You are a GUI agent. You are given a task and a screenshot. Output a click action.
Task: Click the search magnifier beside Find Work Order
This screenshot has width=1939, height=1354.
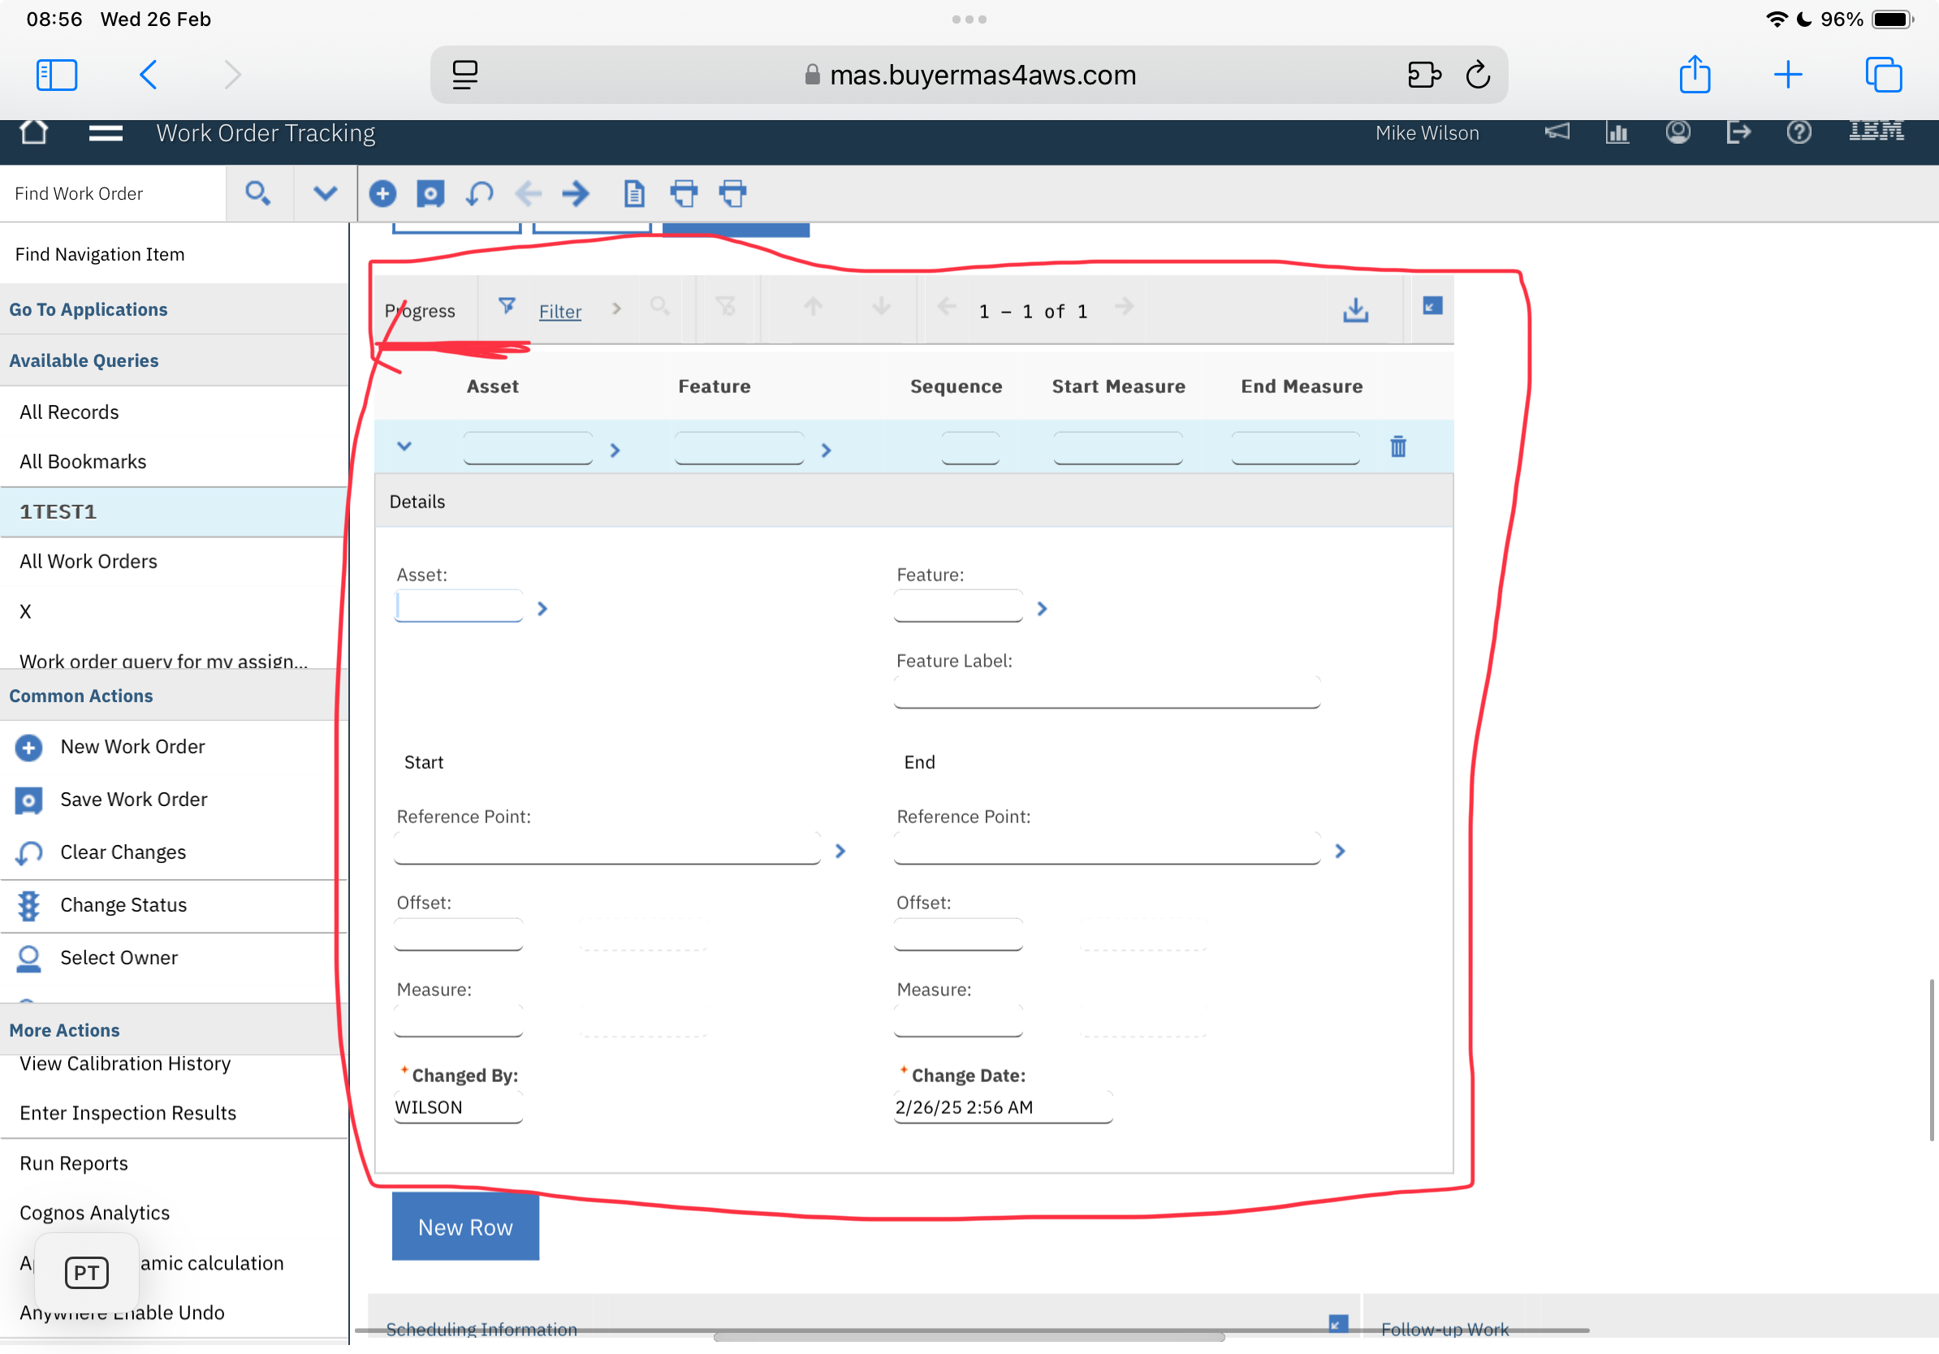[257, 193]
